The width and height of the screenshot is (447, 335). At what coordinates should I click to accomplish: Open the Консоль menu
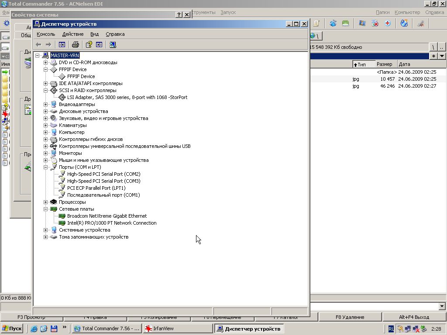[46, 34]
